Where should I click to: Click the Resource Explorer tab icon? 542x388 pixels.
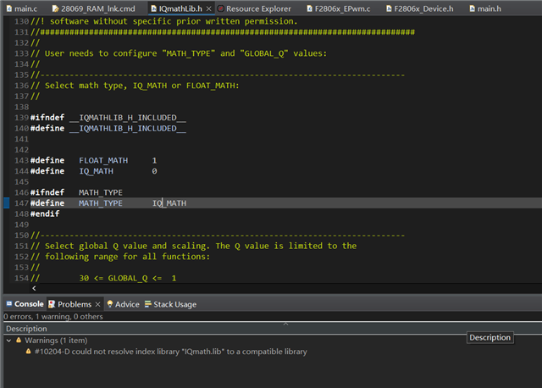tap(220, 8)
